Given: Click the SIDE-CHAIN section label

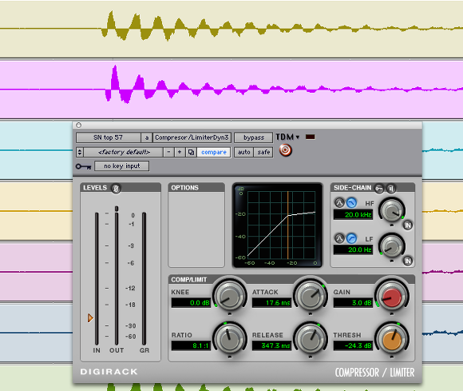Looking at the screenshot, I should [x=352, y=188].
